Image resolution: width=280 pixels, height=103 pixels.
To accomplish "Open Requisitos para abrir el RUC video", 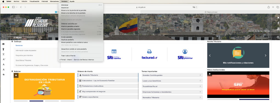I will (x=238, y=85).
